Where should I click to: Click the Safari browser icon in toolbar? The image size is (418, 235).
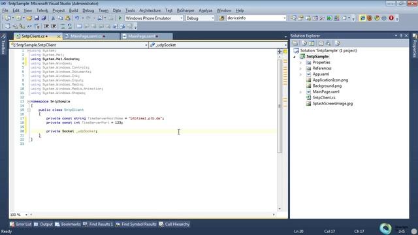click(384, 18)
